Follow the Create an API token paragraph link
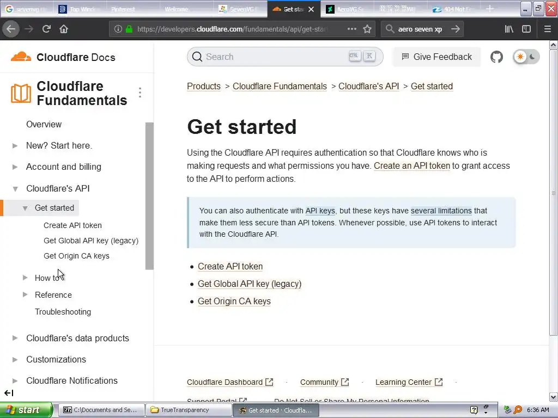 pos(412,165)
